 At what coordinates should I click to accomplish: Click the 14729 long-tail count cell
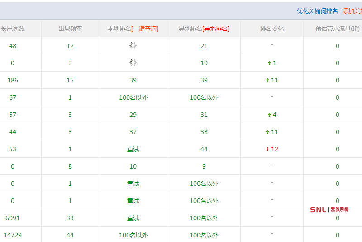coord(13,235)
